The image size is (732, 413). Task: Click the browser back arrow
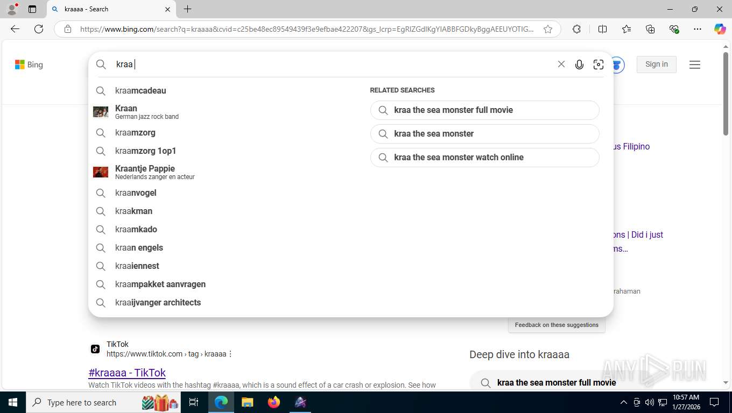15,29
